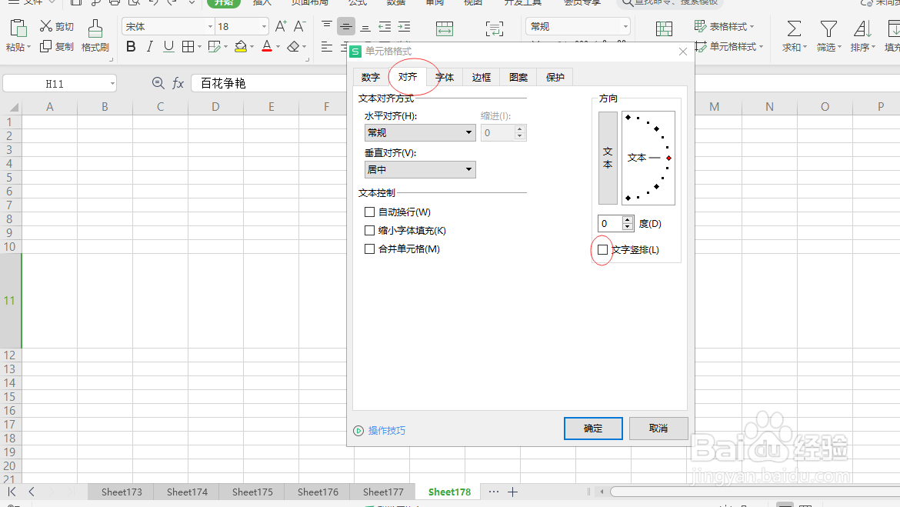Check the 文字竖排 vertical text option
This screenshot has height=507, width=900.
point(602,250)
